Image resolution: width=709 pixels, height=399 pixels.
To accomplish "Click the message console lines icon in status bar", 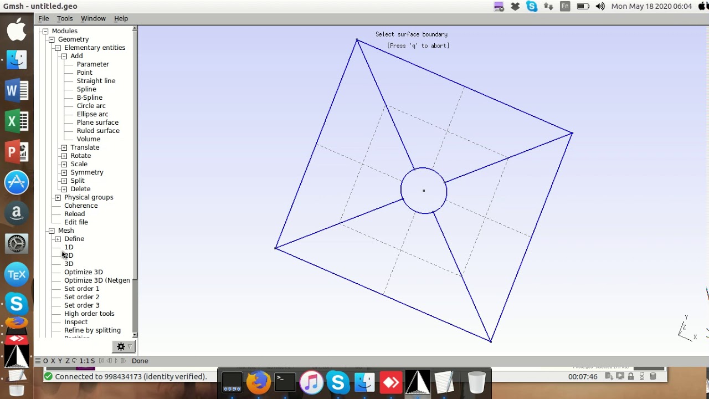I will [38, 361].
